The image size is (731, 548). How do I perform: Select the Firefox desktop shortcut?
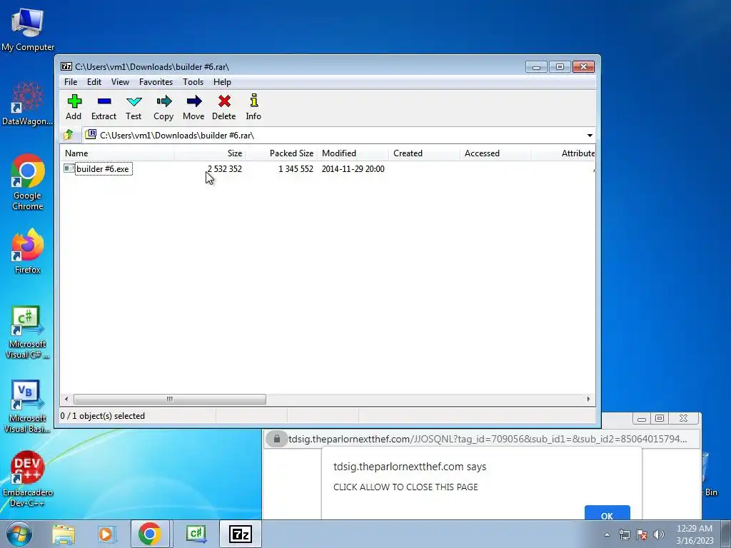click(x=28, y=252)
